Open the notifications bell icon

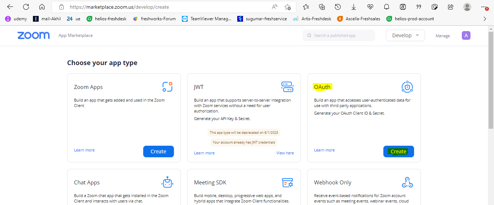(387, 7)
